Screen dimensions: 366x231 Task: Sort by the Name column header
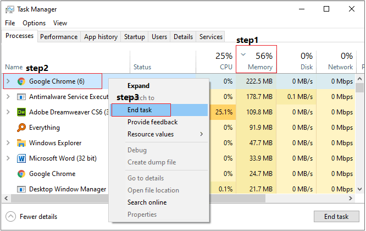(14, 67)
